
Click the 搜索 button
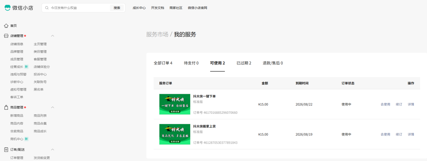point(117,8)
